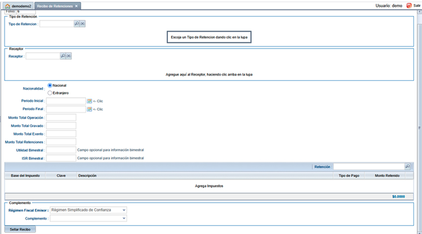The height and width of the screenshot is (234, 422).
Task: Select the Extranjero nationality option
Action: tap(50, 93)
